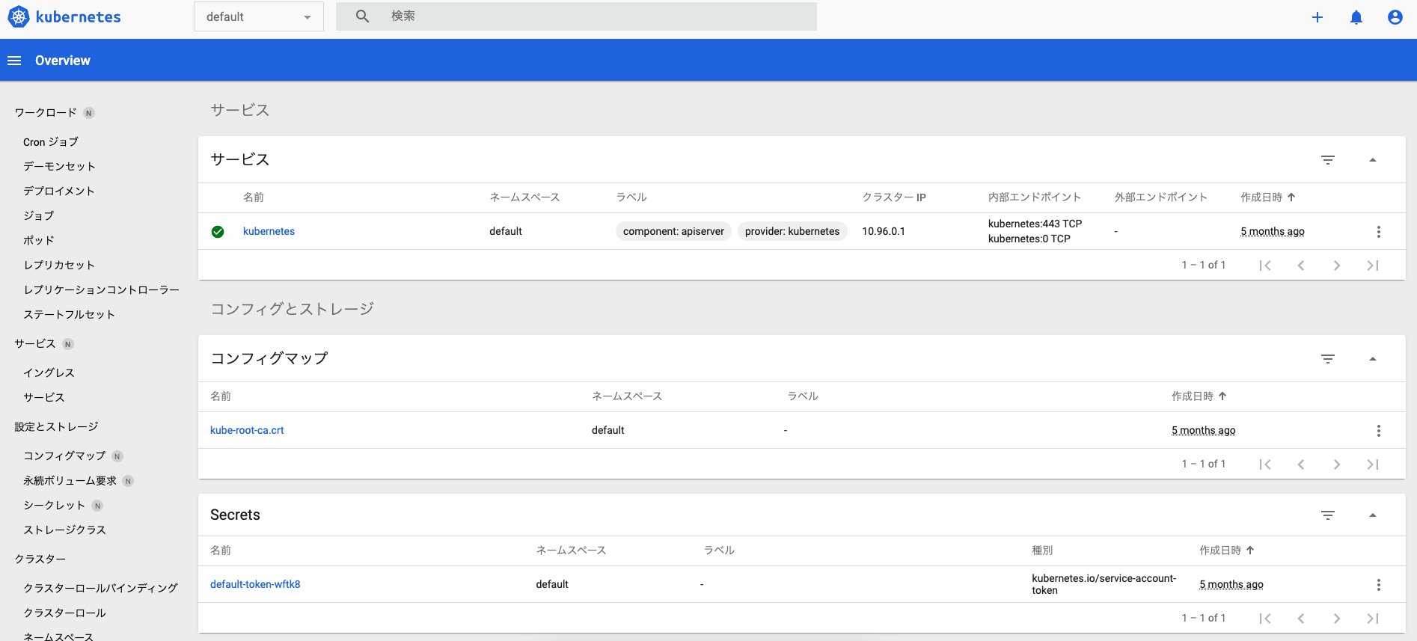Focus the 検索 search field
This screenshot has width=1417, height=641.
(576, 16)
